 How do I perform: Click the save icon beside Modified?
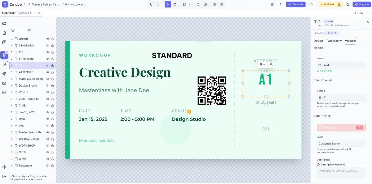point(339,4)
